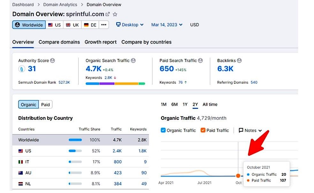Click the Notes flag icon
The image size is (314, 193).
pos(241,130)
